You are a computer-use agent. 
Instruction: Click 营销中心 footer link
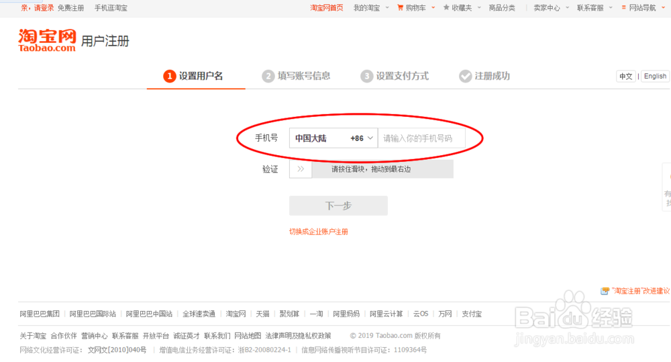pos(95,336)
